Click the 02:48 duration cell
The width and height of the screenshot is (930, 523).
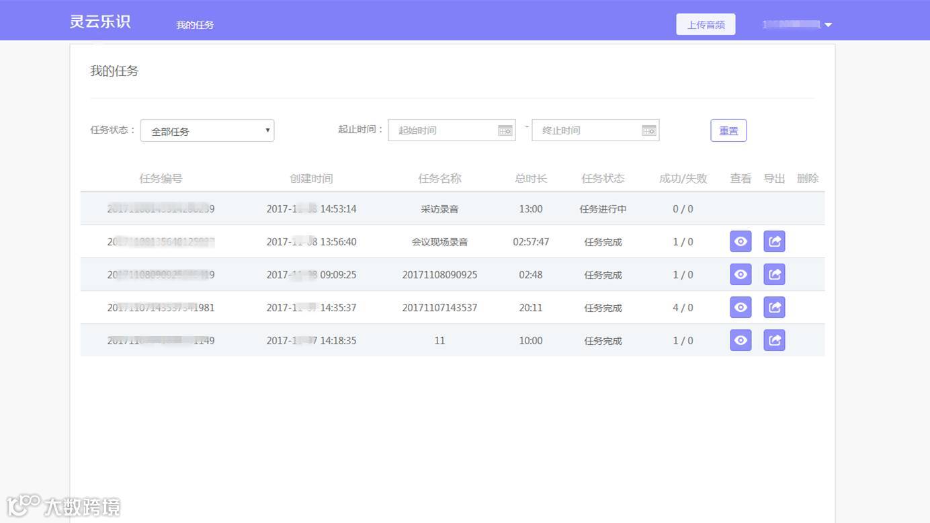click(x=531, y=275)
